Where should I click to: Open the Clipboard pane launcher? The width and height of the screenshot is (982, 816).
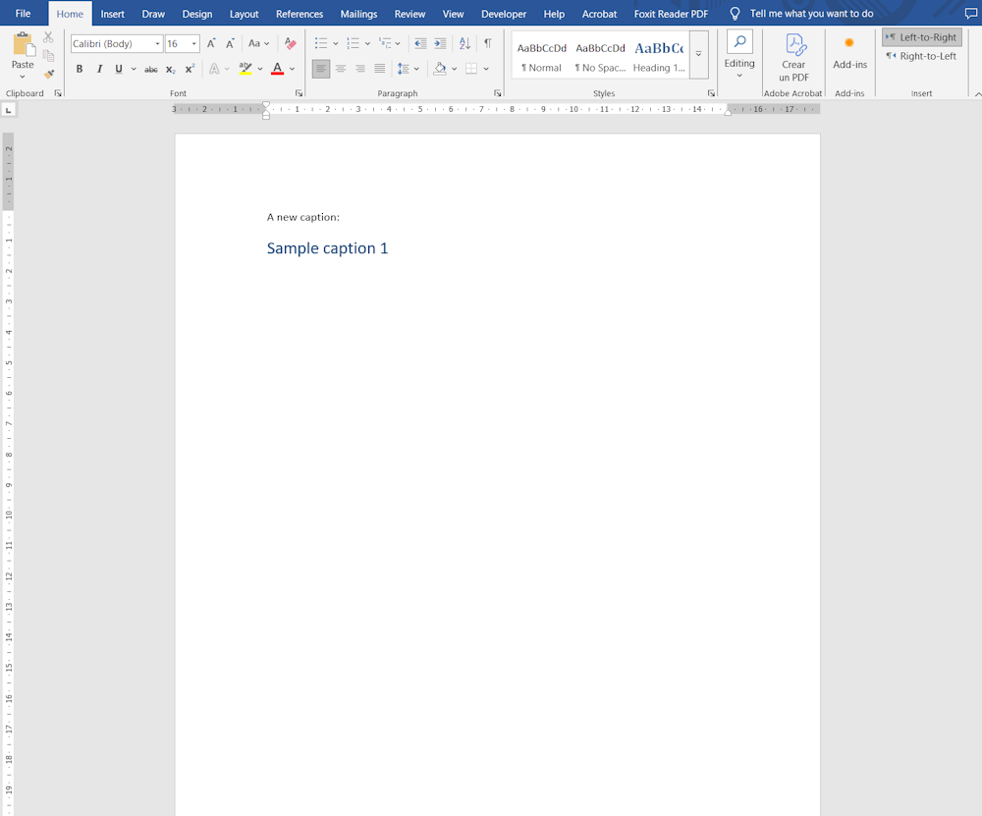tap(58, 93)
